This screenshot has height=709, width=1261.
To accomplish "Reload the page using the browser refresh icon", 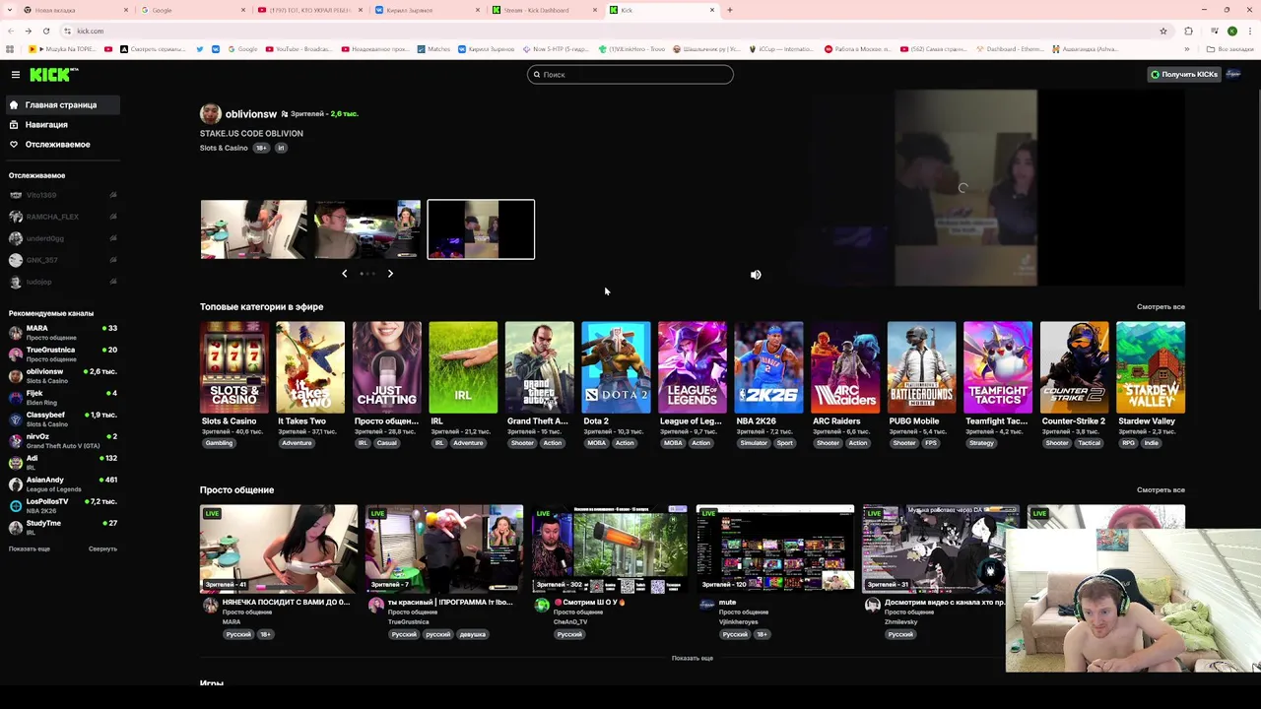I will 46,31.
